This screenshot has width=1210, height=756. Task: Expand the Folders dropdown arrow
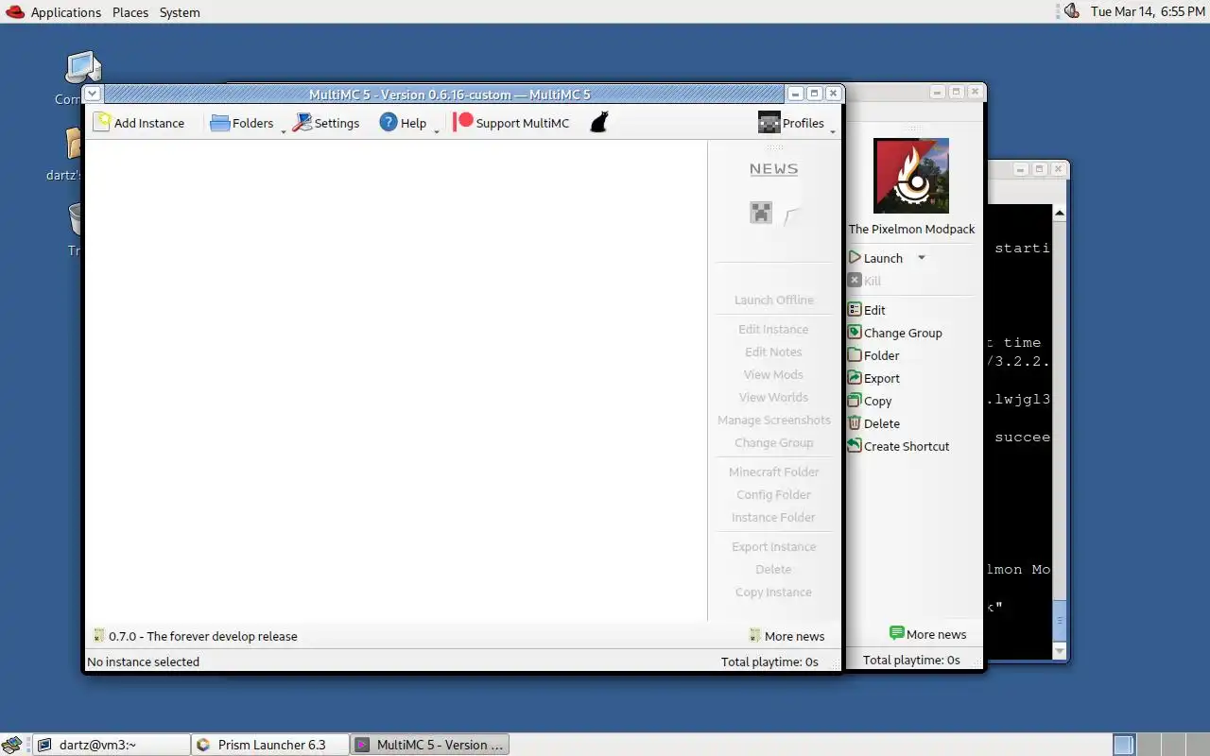(x=284, y=130)
